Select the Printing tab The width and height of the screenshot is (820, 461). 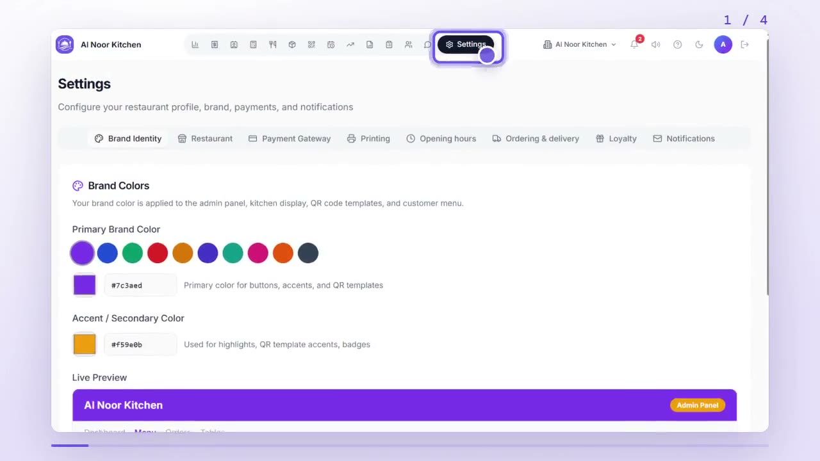click(368, 138)
